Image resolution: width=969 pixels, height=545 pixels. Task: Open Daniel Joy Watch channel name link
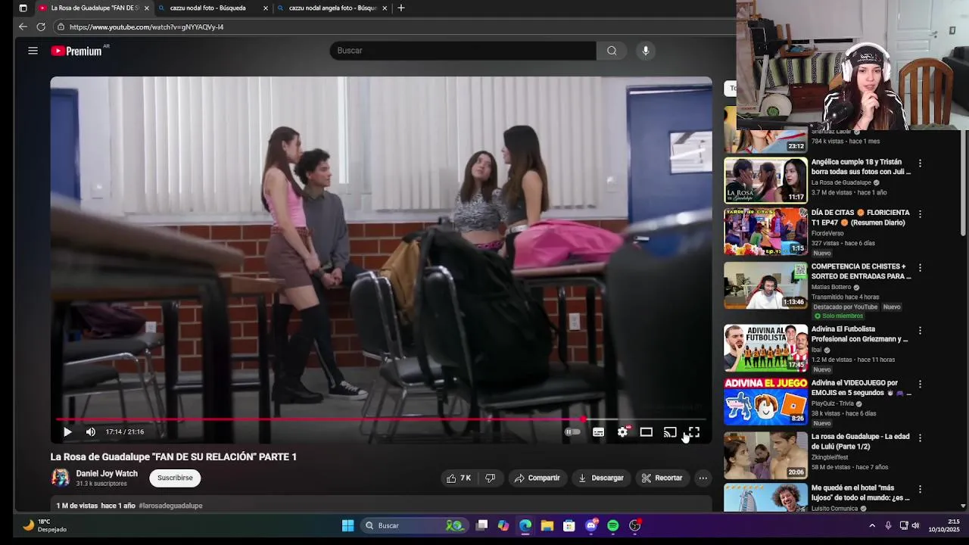(x=107, y=474)
